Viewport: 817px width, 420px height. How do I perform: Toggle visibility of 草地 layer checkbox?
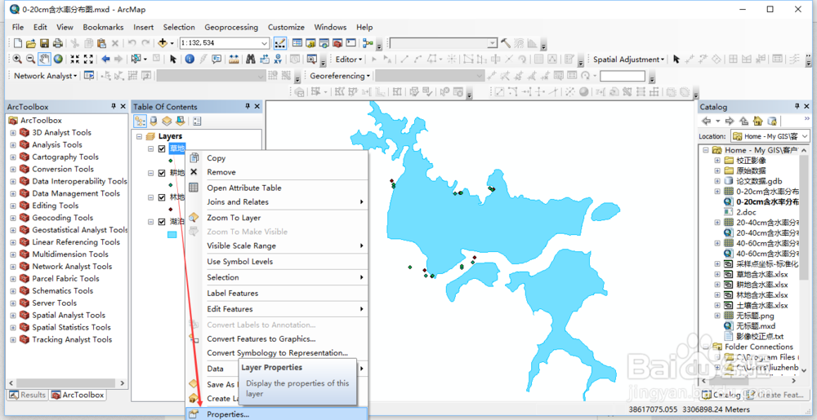tap(162, 148)
